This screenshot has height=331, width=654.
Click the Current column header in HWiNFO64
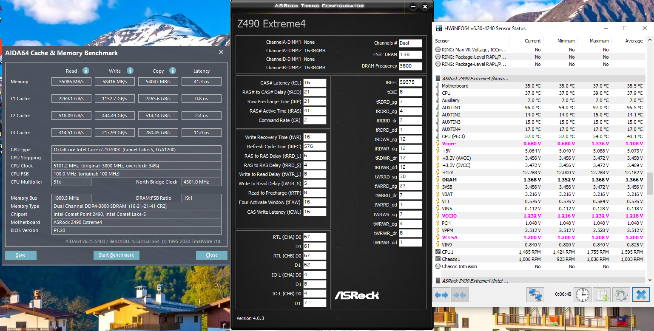[x=526, y=41]
